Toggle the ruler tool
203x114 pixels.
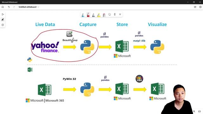click(x=115, y=14)
